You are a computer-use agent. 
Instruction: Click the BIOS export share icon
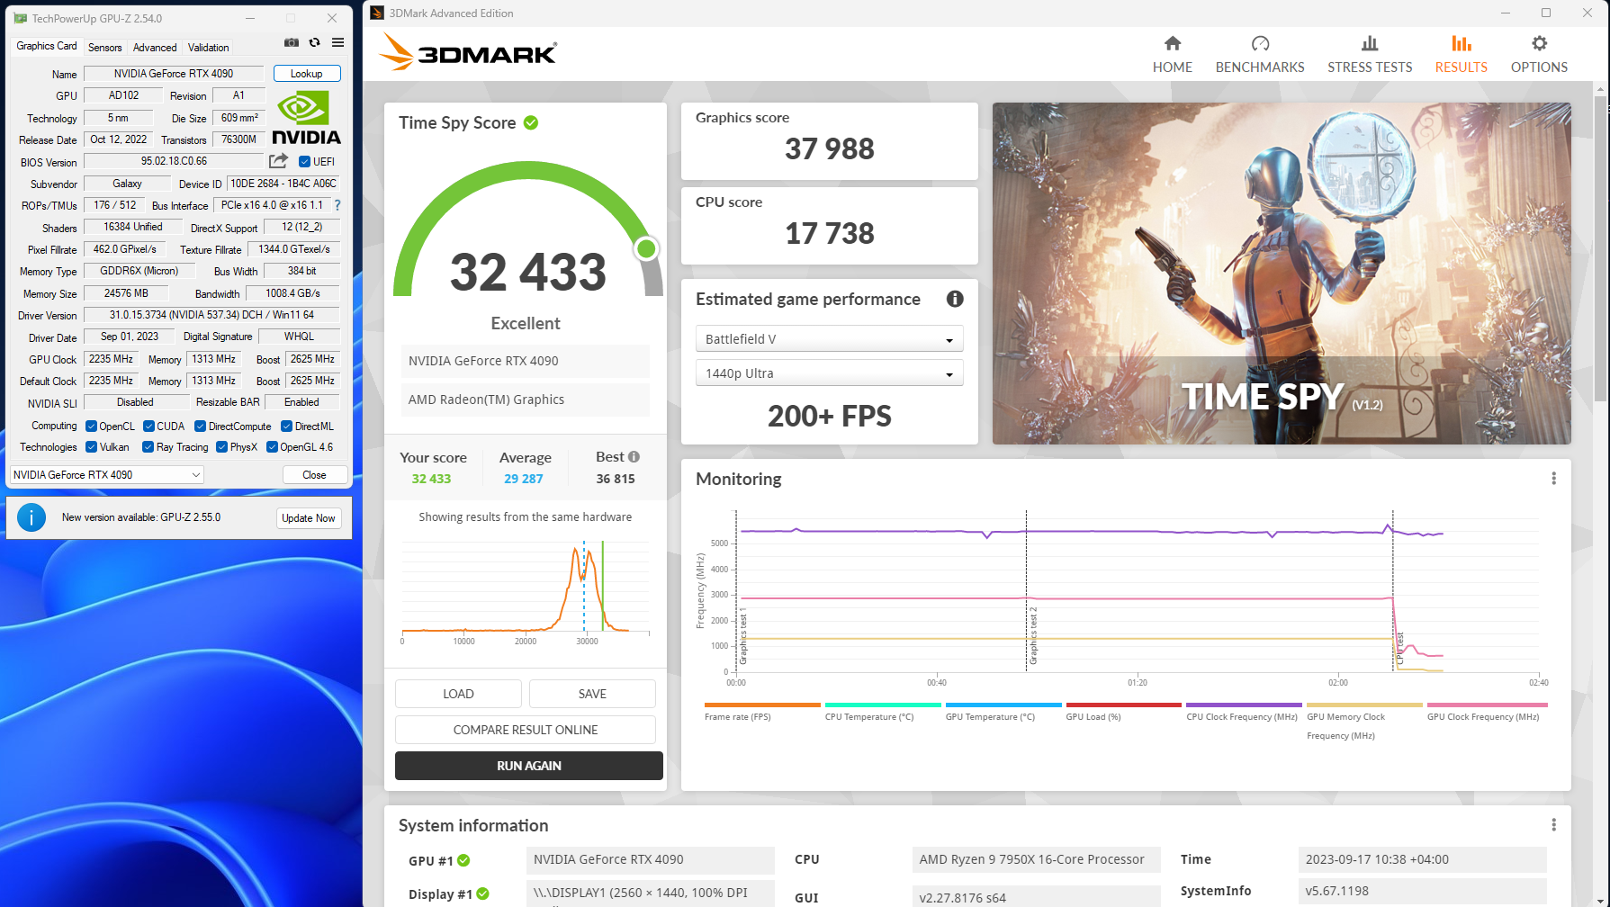click(x=278, y=161)
